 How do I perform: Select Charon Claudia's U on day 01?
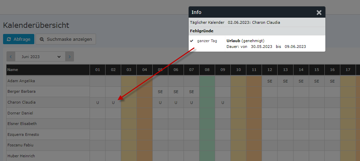coord(98,103)
